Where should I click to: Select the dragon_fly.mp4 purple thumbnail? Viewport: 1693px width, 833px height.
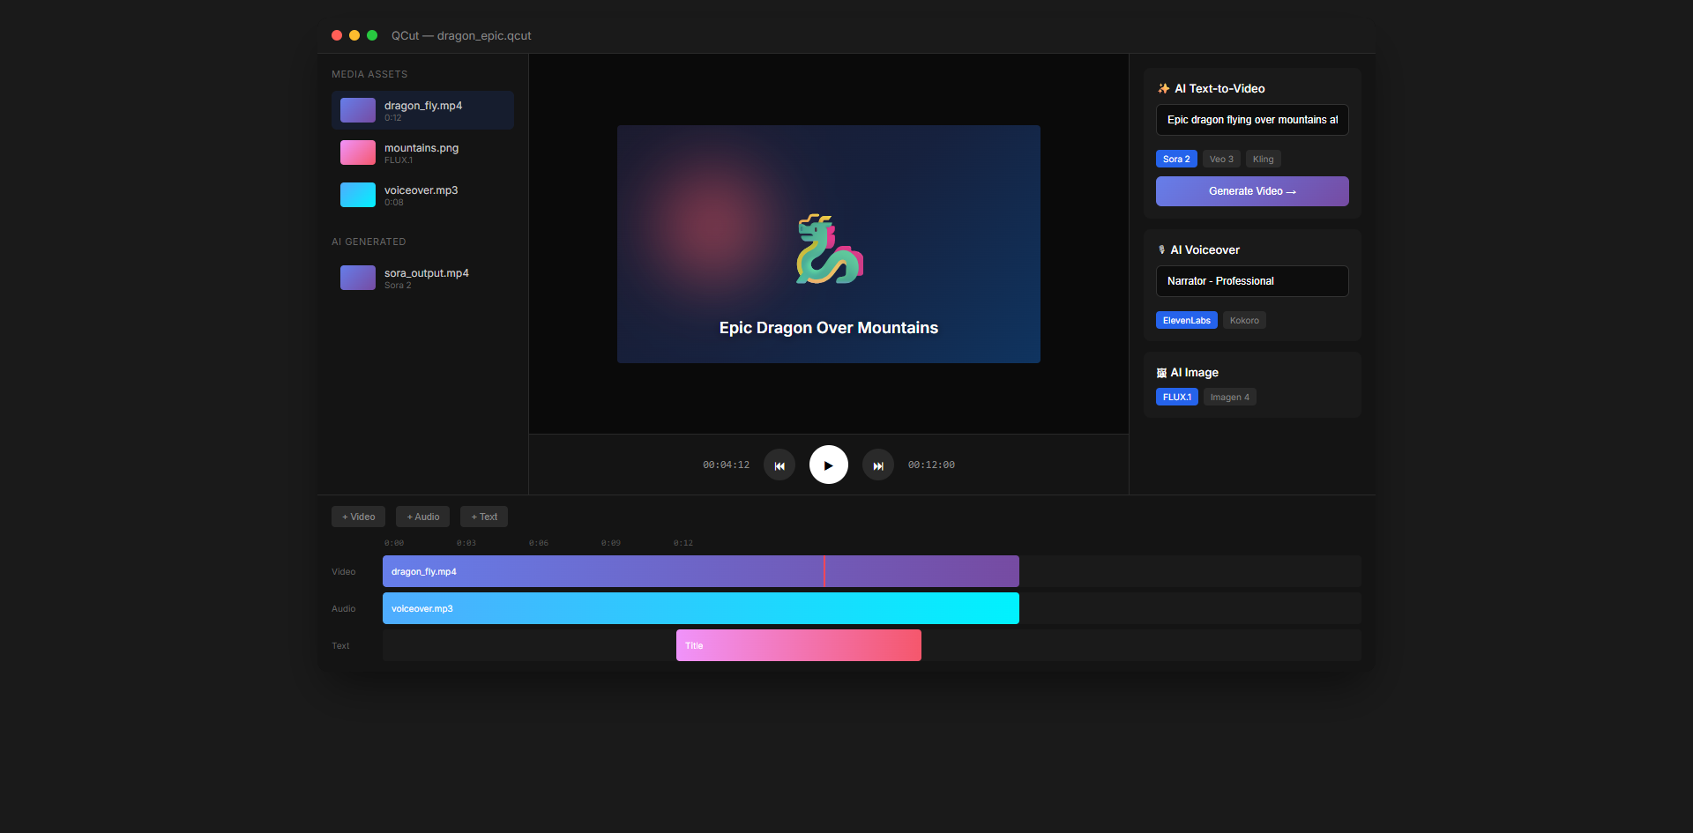click(357, 110)
